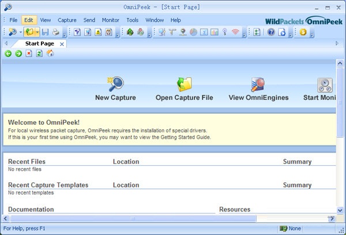
Task: Click the Home icon on navigation bar
Action: pyautogui.click(x=50, y=54)
